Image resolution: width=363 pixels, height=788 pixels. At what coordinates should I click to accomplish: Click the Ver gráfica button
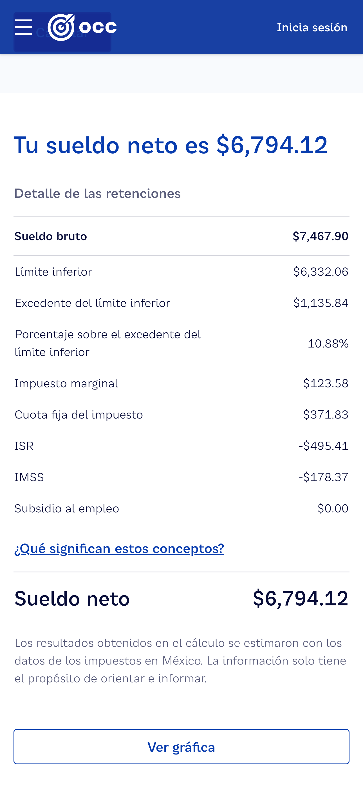(x=181, y=747)
